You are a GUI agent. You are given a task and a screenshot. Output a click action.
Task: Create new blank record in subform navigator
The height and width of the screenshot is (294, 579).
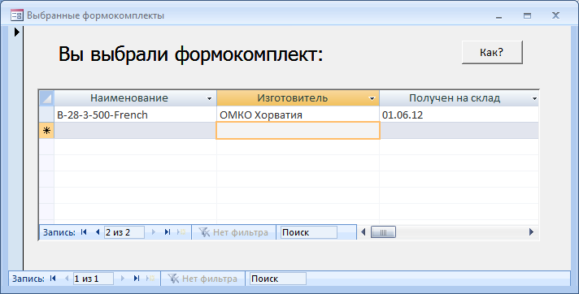181,232
